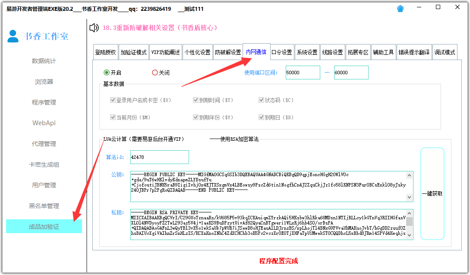Click the speaker icon beside the pink heading

point(93,28)
